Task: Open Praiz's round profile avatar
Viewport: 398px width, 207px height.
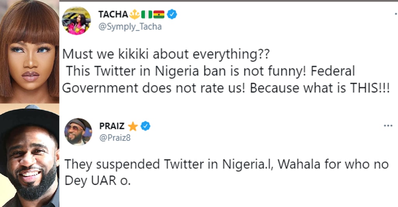Action: click(78, 132)
